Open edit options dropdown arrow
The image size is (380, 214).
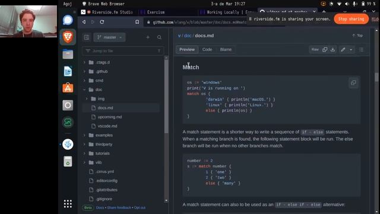pyautogui.click(x=351, y=49)
